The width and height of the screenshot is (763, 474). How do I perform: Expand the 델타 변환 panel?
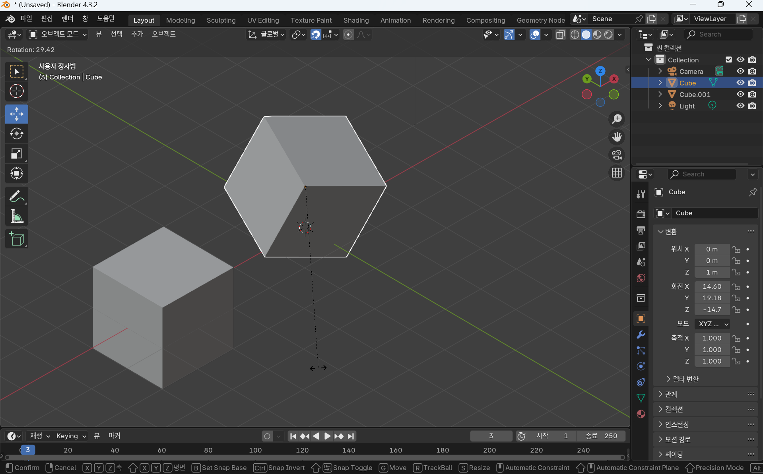point(682,379)
